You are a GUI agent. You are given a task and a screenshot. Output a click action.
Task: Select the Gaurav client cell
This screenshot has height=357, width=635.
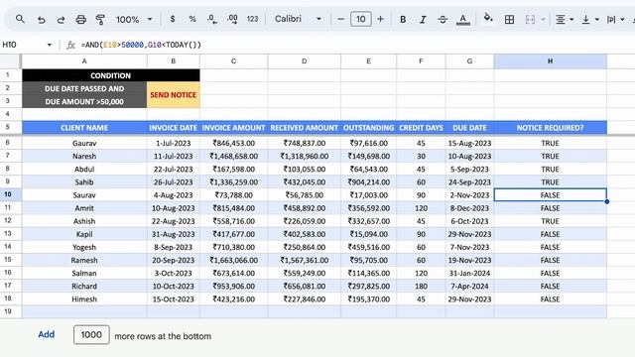pyautogui.click(x=84, y=143)
